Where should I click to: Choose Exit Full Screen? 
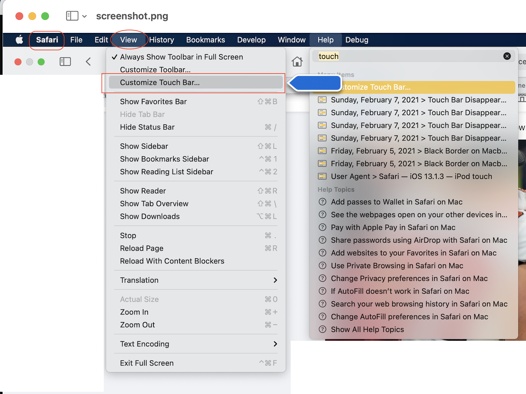click(196, 363)
